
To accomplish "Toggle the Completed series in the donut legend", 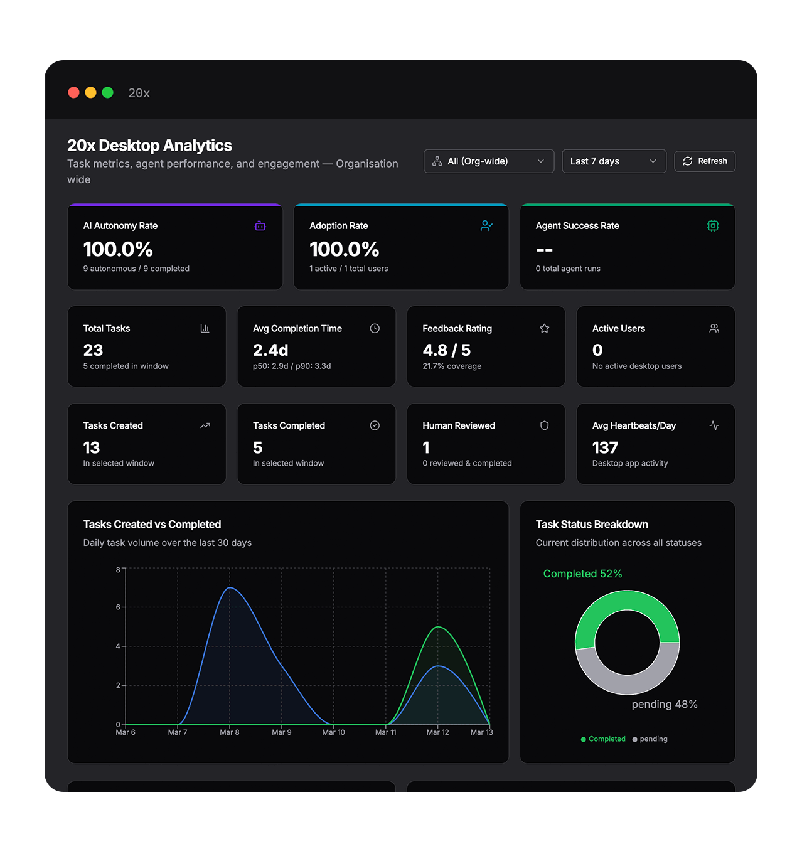I will [x=603, y=739].
